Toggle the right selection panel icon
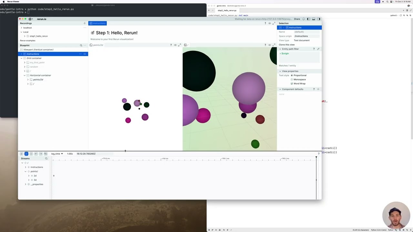The image size is (413, 232). point(318,19)
